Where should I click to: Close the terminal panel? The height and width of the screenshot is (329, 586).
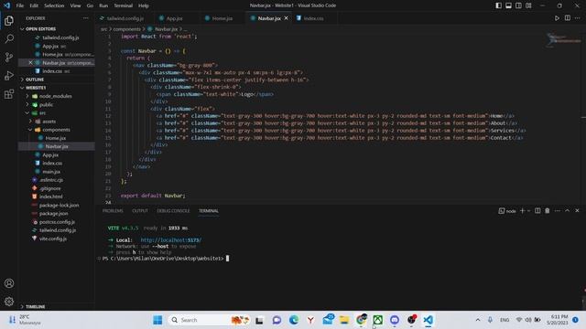[577, 211]
